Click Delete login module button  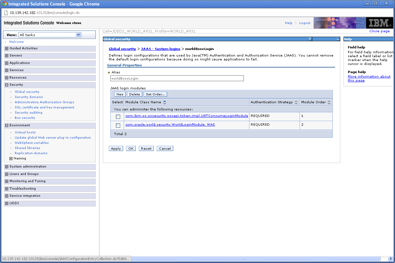point(134,94)
